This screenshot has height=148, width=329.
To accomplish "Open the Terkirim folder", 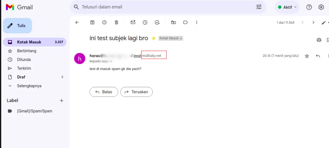I will point(24,68).
